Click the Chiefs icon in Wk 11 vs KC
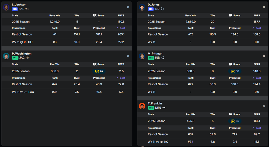The width and height of the screenshot is (269, 147). [161, 142]
